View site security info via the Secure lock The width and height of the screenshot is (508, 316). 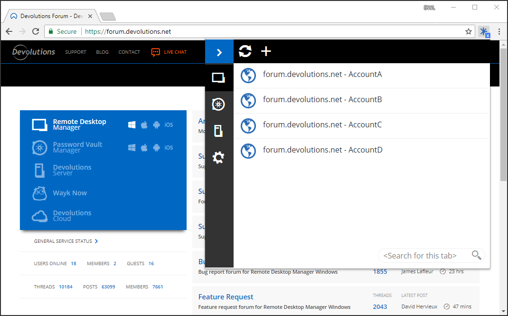(63, 31)
